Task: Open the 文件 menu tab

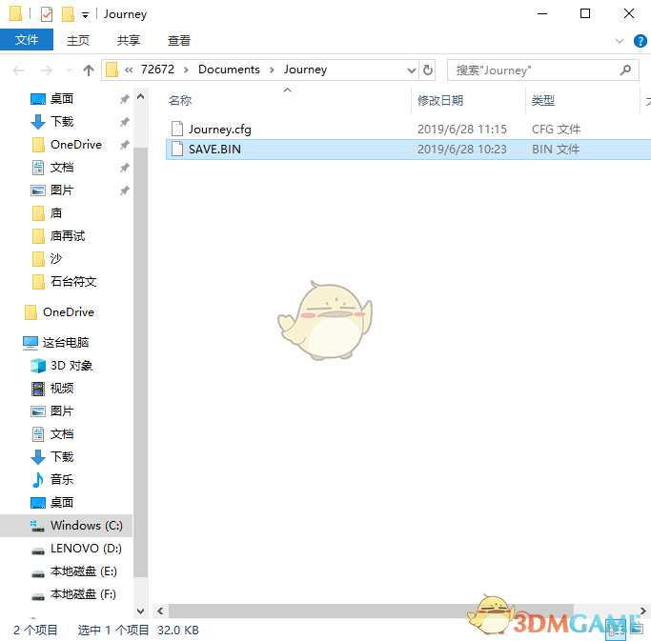Action: click(27, 40)
